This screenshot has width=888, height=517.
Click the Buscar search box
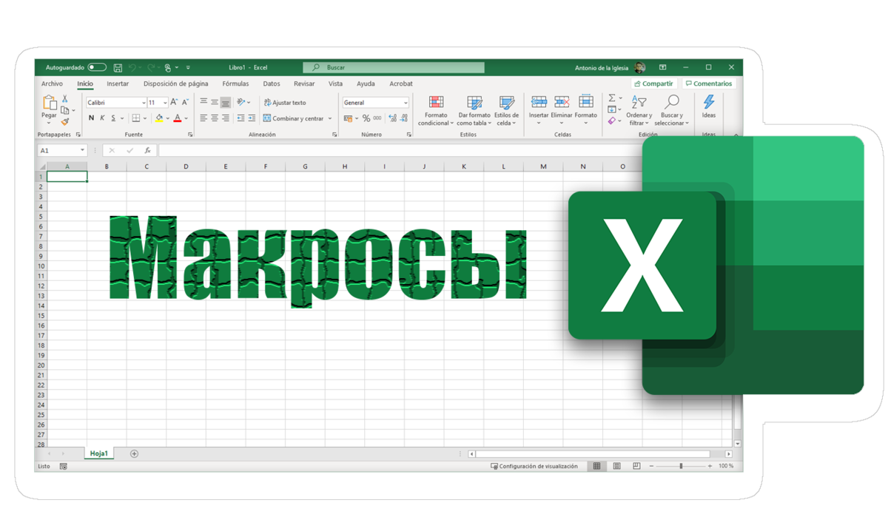tap(394, 67)
